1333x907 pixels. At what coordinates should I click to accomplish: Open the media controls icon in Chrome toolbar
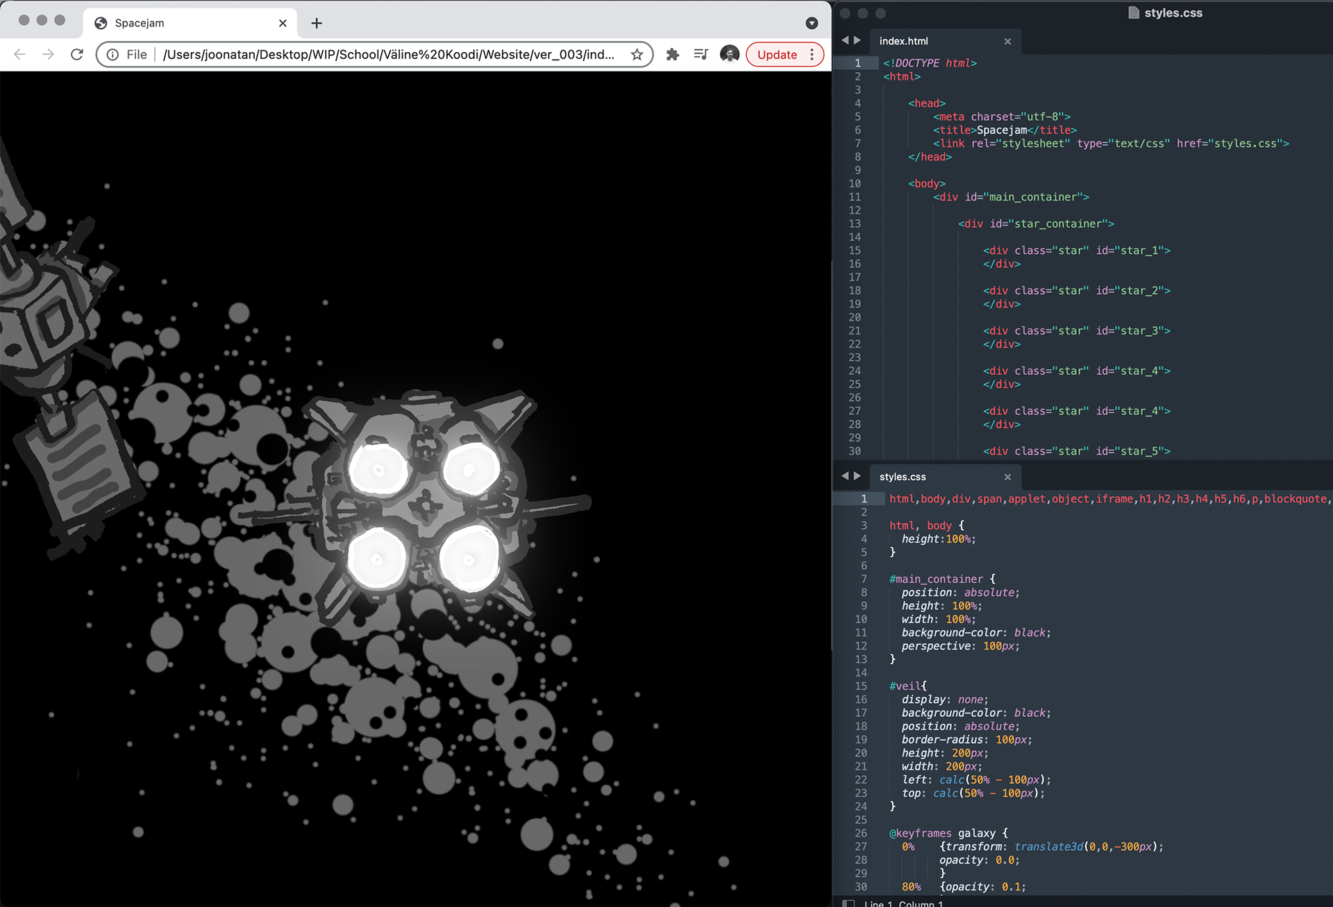click(x=701, y=54)
